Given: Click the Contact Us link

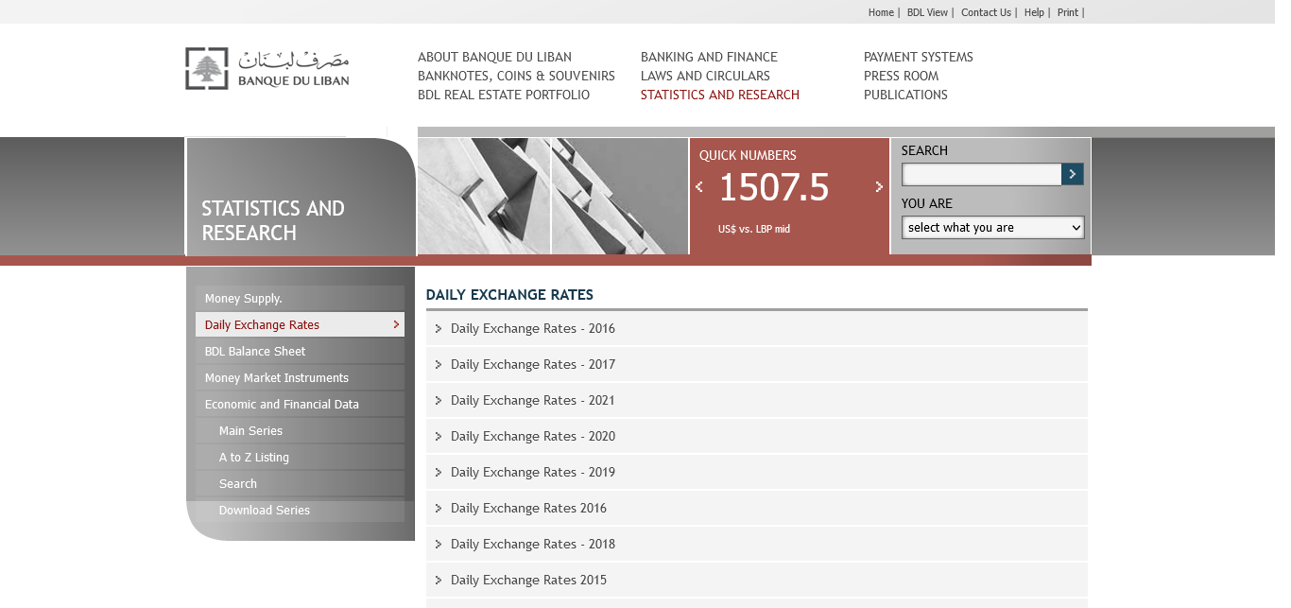Looking at the screenshot, I should coord(986,12).
